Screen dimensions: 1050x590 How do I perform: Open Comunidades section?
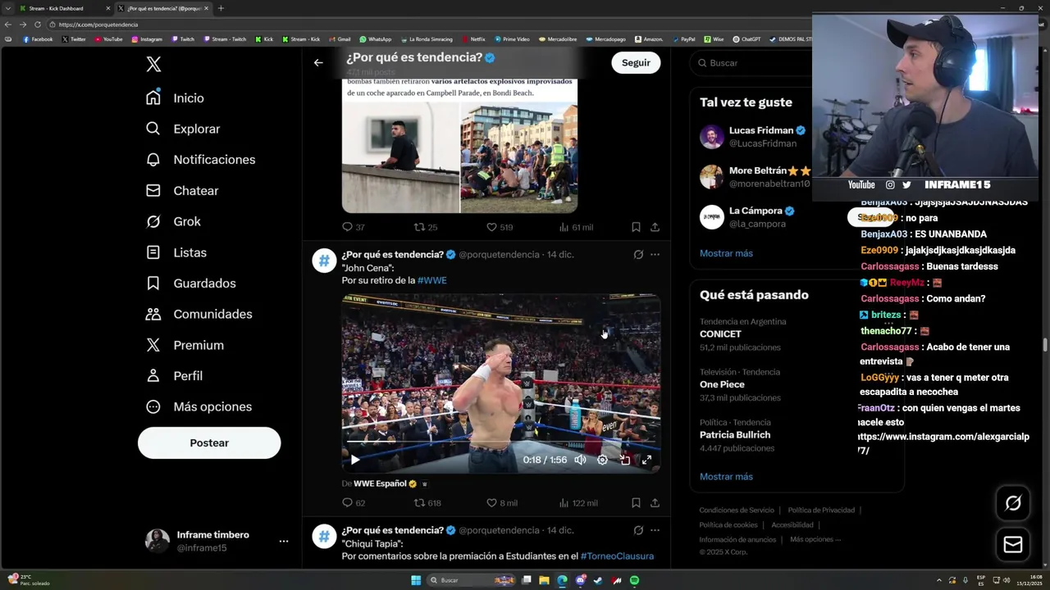click(199, 314)
